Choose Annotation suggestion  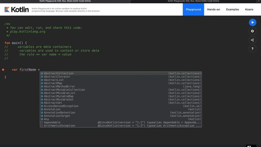coord(121,109)
